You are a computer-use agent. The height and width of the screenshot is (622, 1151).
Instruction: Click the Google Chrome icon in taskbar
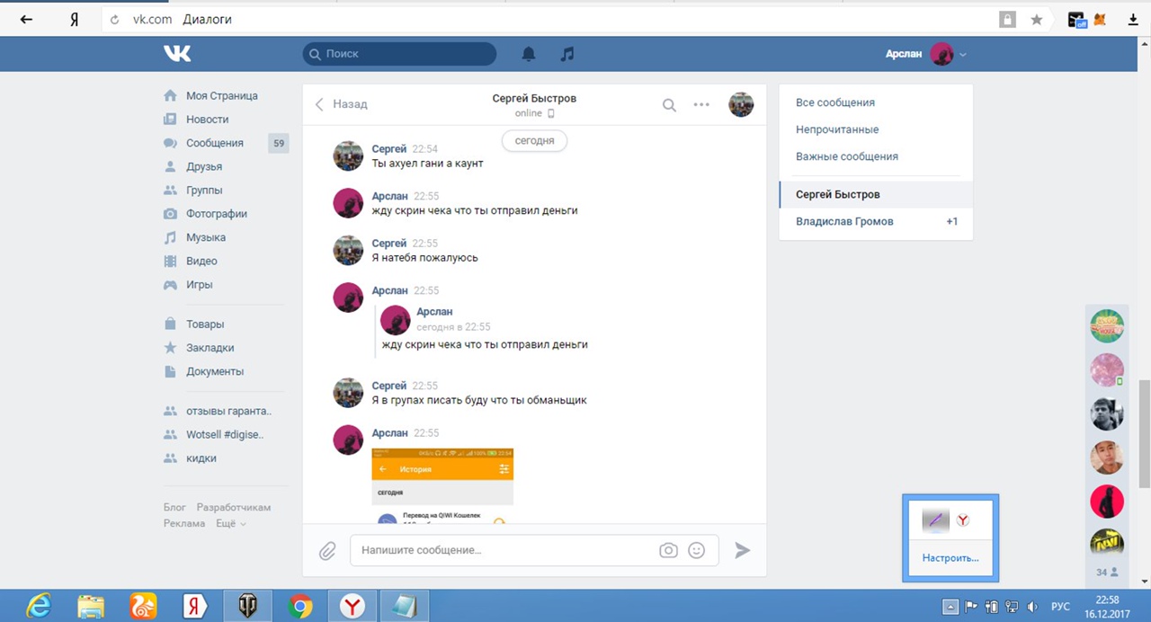click(300, 607)
